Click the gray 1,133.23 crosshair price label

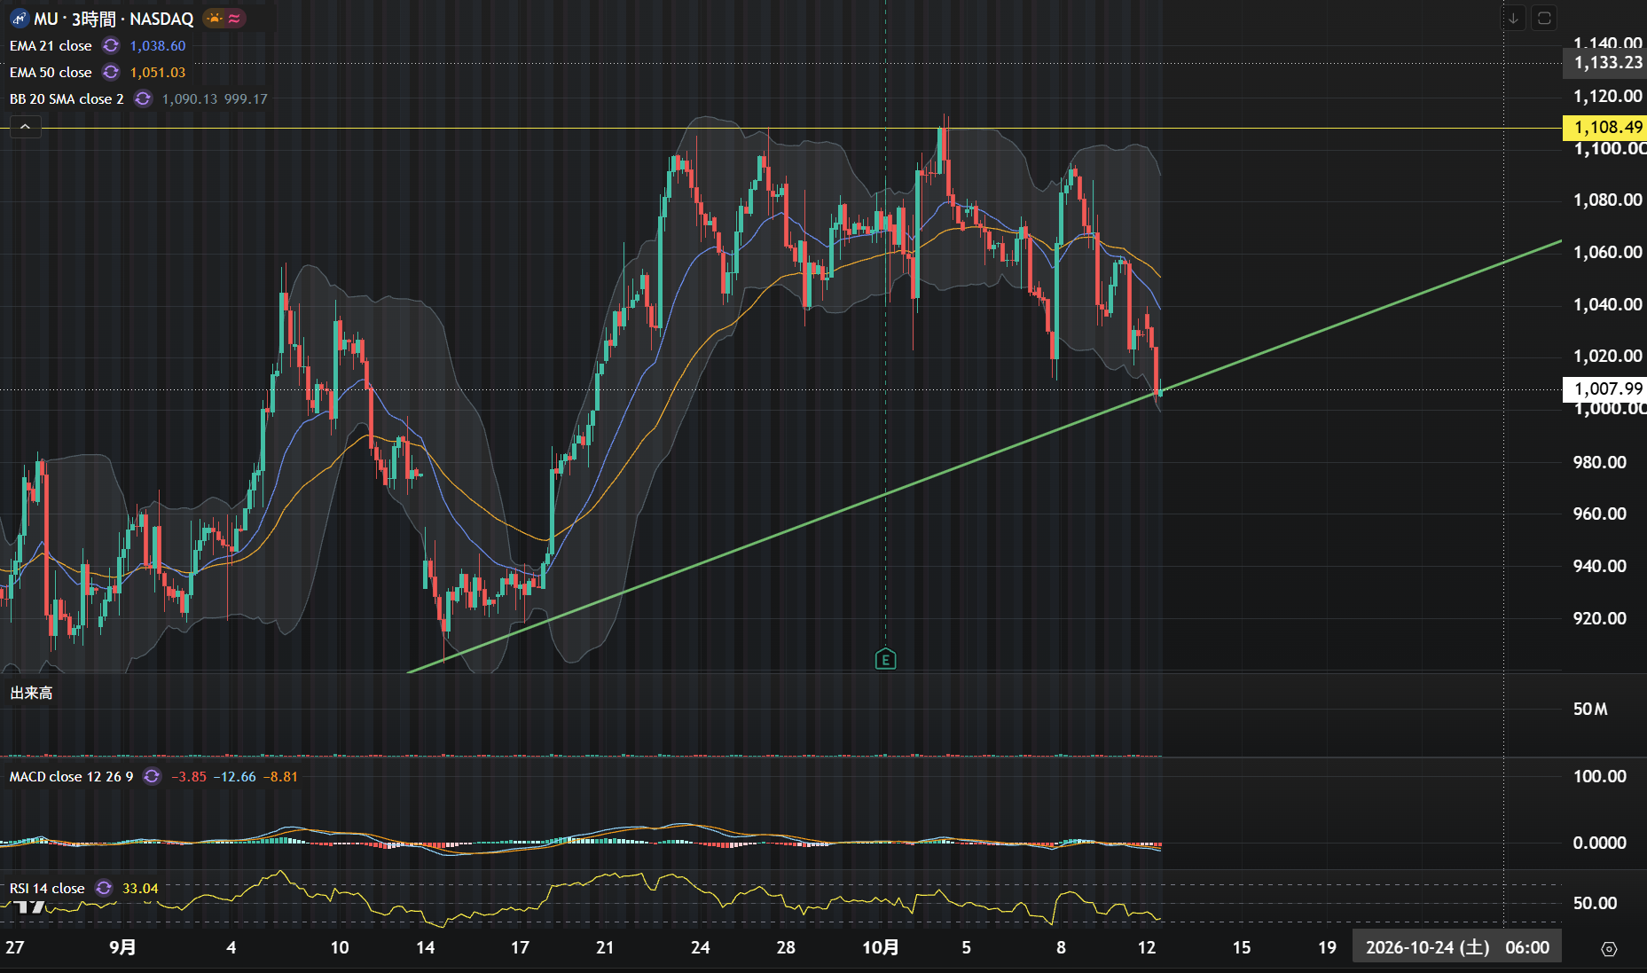[x=1605, y=63]
